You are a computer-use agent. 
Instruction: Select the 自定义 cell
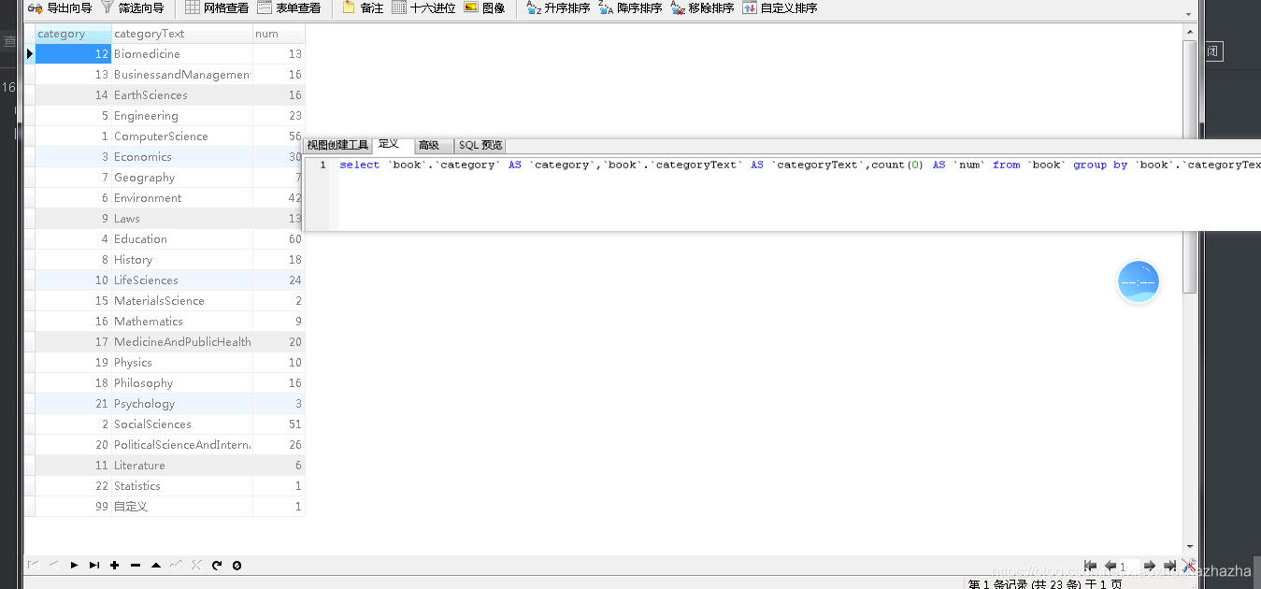tap(182, 507)
